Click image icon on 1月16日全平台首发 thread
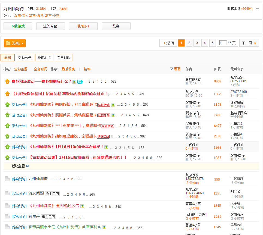263x235 pixels. 106,147
